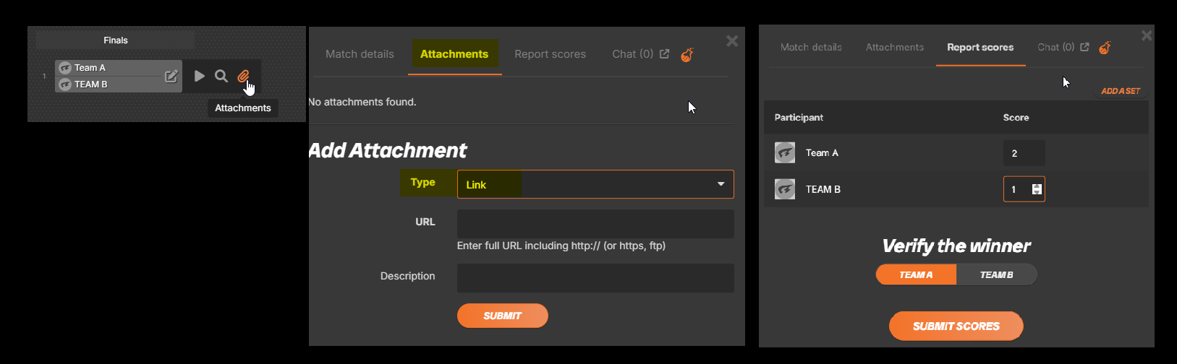Click into the URL input field
Screen dimensions: 1177x364
pyautogui.click(x=595, y=224)
